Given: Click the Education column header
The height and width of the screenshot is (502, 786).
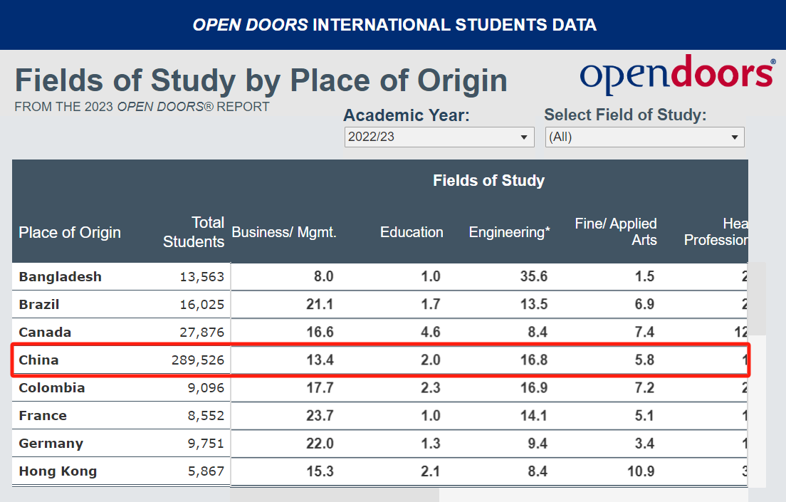Looking at the screenshot, I should (412, 232).
